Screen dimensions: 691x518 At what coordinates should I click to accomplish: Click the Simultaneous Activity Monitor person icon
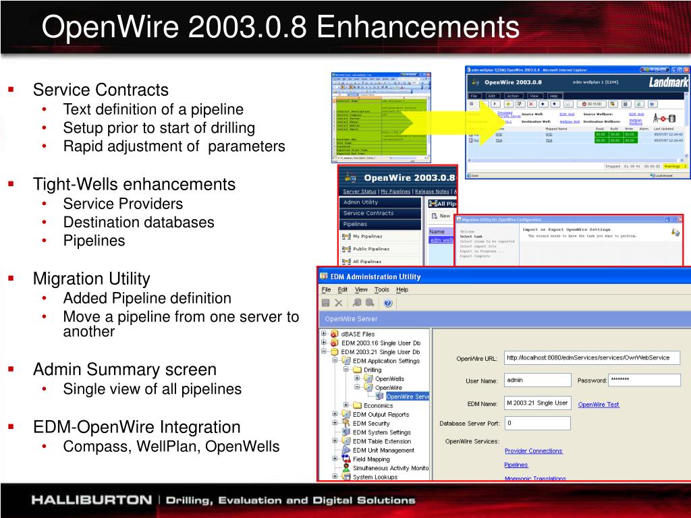pos(346,468)
